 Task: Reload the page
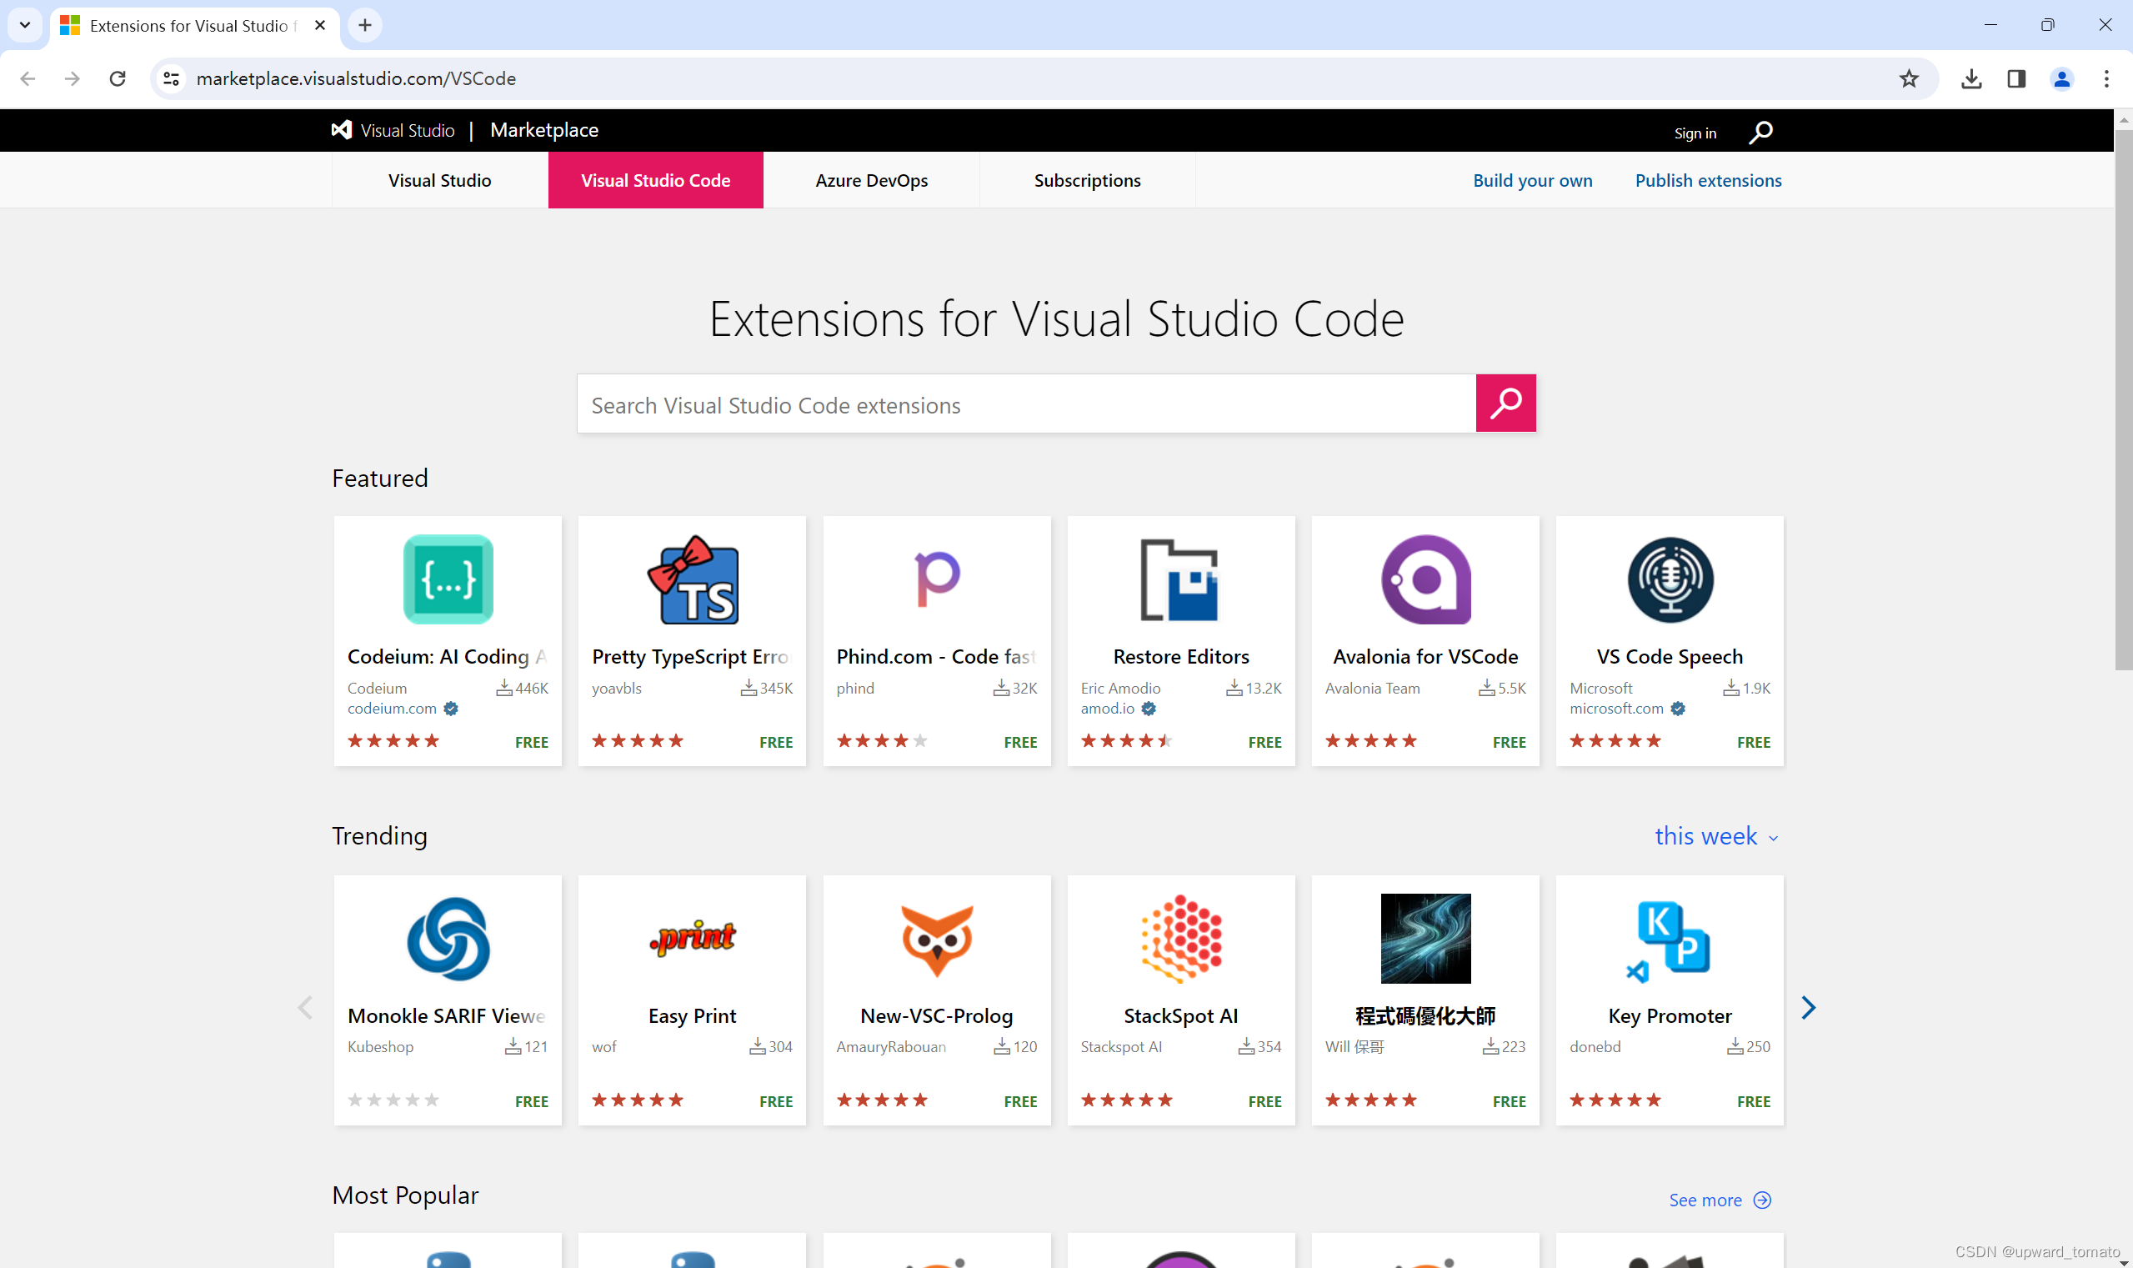click(x=118, y=78)
